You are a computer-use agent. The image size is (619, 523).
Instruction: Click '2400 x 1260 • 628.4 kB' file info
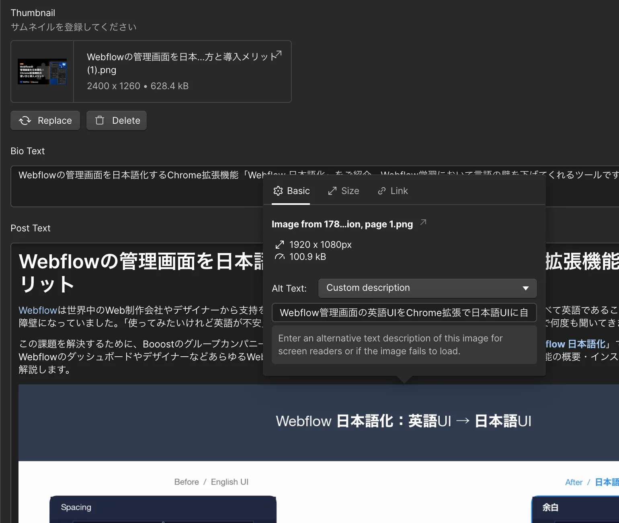(x=138, y=86)
